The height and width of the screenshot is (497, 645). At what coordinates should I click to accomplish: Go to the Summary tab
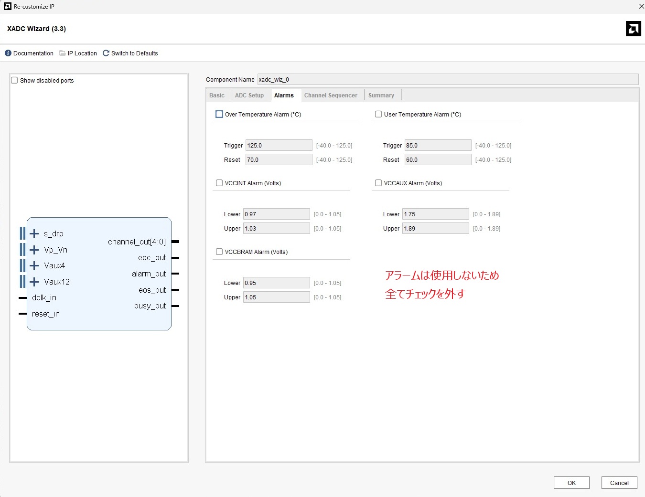(381, 95)
